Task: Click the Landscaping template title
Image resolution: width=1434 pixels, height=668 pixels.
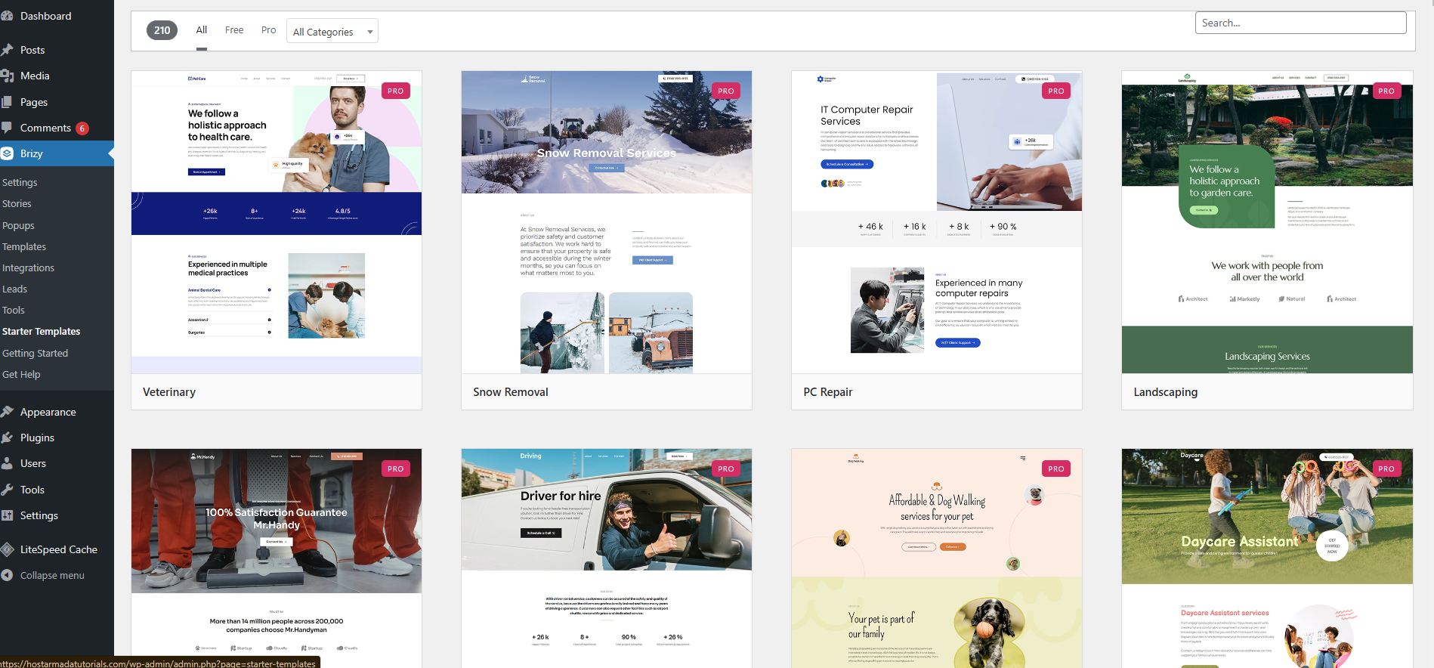Action: tap(1166, 392)
